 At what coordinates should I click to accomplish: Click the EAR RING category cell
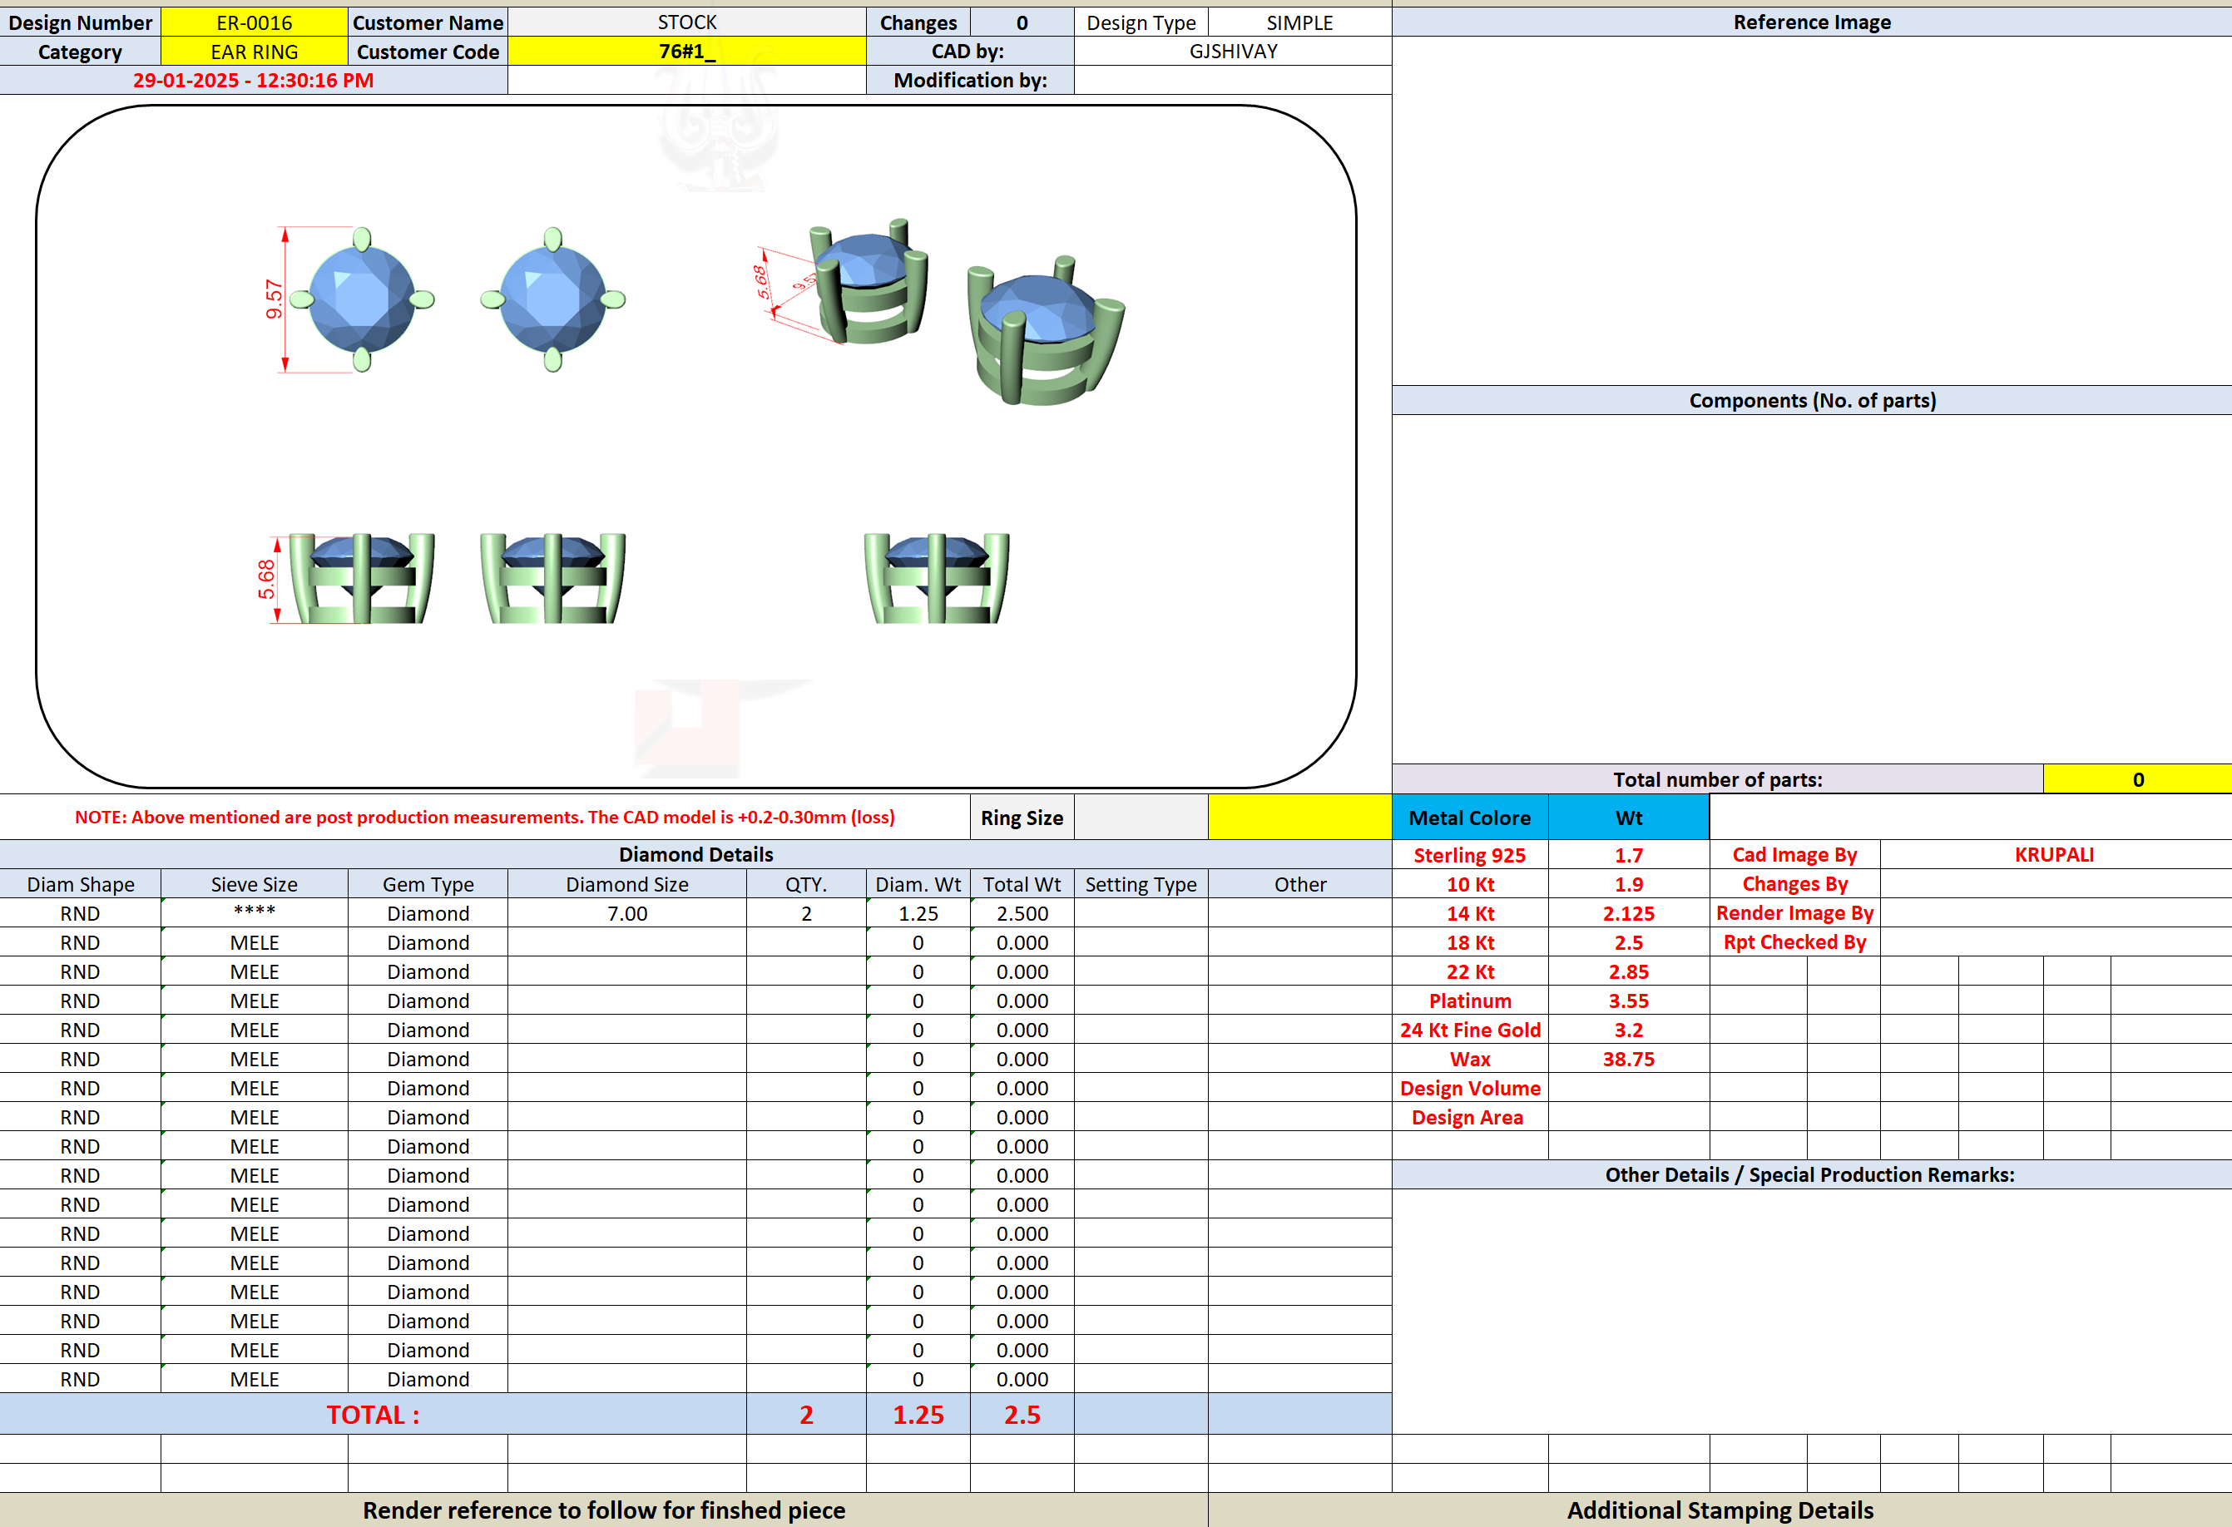[x=254, y=51]
